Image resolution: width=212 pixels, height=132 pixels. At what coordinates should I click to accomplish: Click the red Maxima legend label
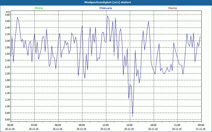(x=173, y=8)
